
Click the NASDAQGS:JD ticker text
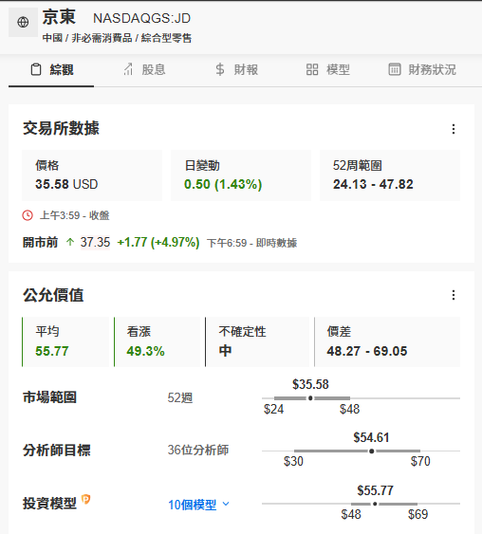pos(142,18)
